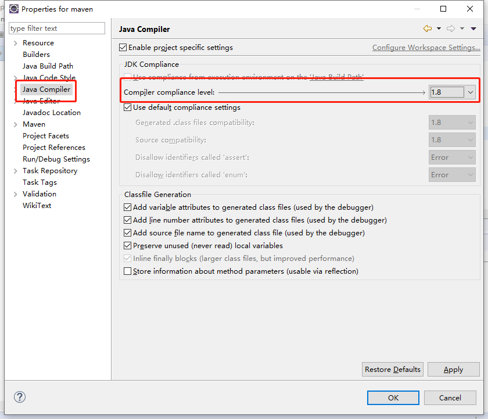Enable Store information about method parameters
Screen dimensions: 488x419
pyautogui.click(x=127, y=271)
